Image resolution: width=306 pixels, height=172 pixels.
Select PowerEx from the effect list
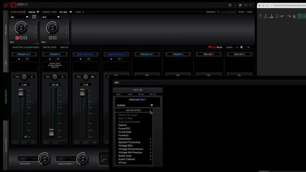[123, 135]
